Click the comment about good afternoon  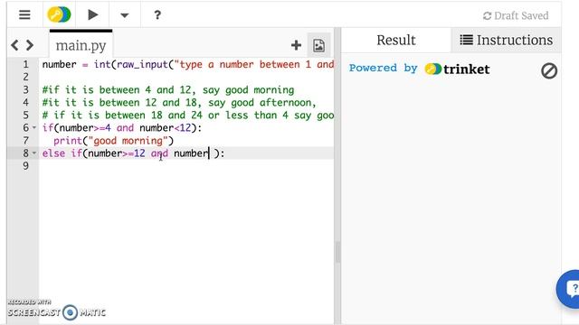click(x=179, y=102)
